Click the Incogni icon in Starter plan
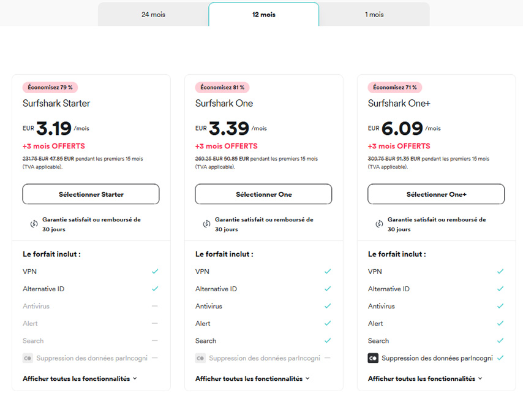523x401 pixels. 28,358
